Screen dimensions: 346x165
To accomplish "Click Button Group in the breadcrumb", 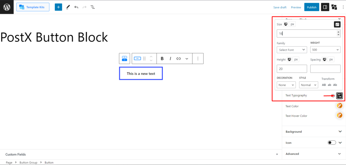I will [28, 163].
